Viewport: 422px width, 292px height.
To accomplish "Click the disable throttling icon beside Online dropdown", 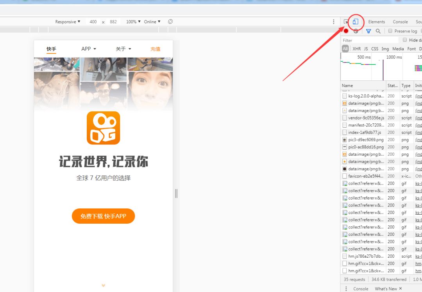I will pyautogui.click(x=170, y=21).
